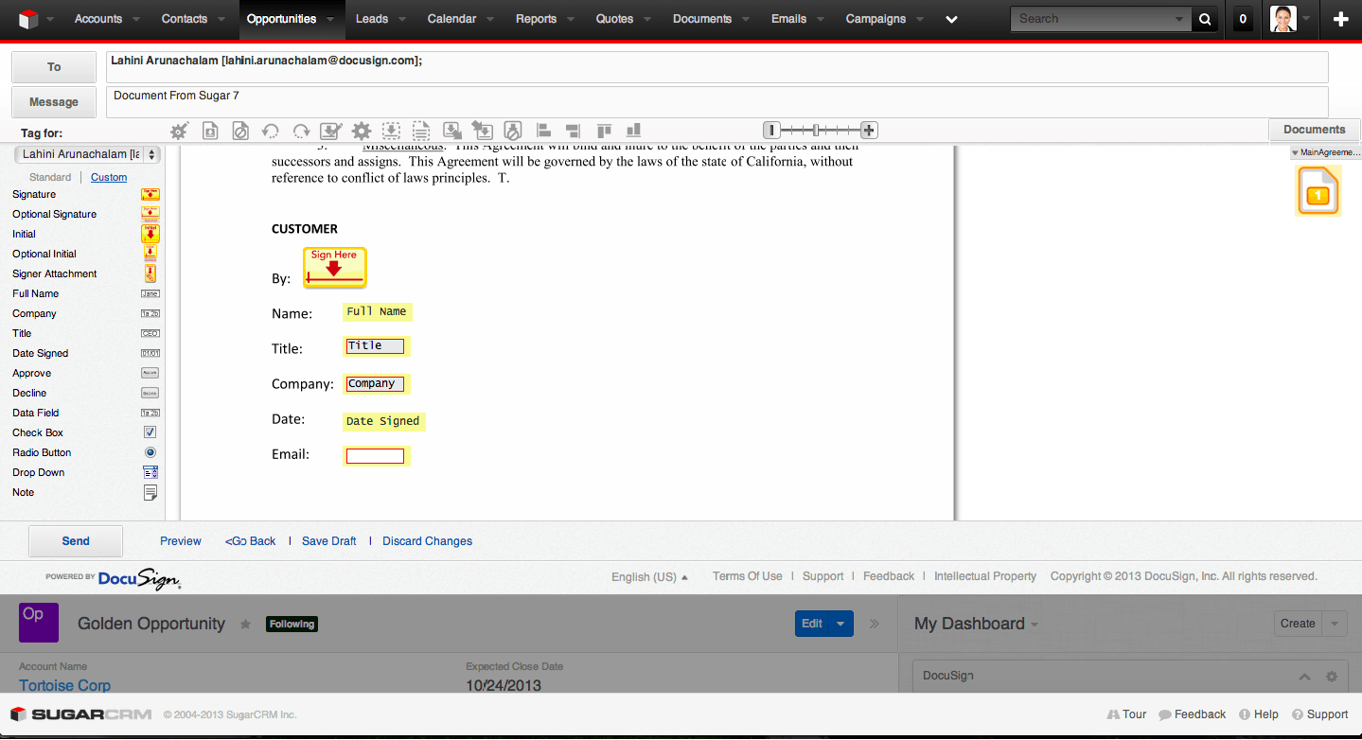Click the Undo arrow in tagging toolbar

tap(271, 132)
